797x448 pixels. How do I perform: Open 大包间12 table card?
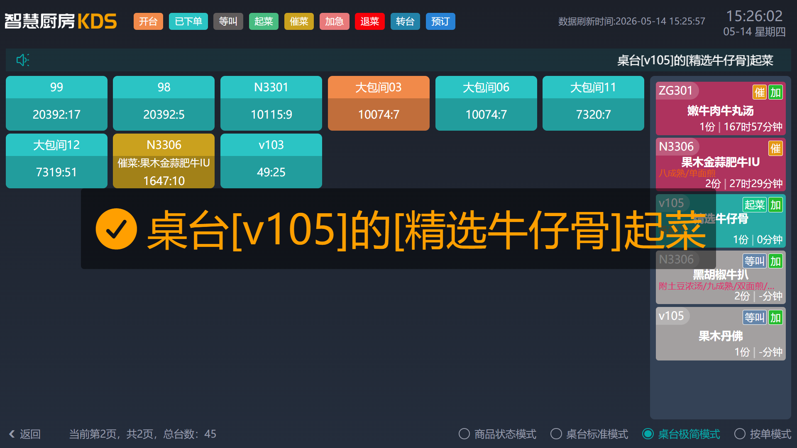pyautogui.click(x=56, y=161)
